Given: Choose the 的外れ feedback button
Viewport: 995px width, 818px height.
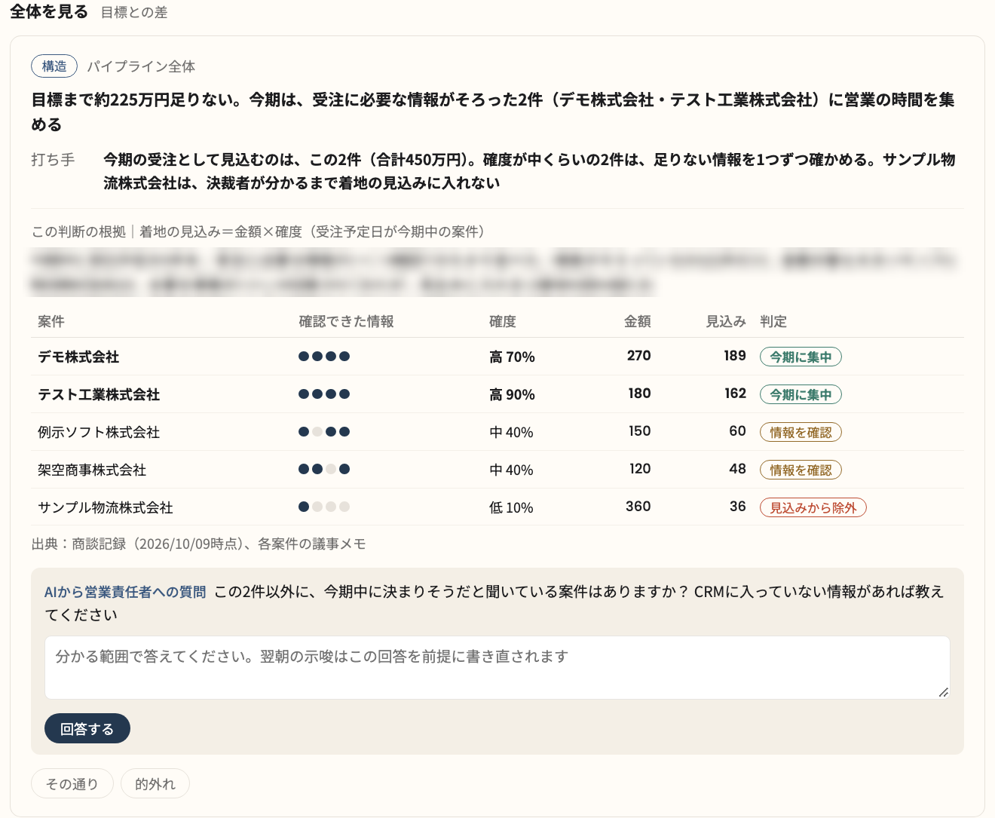Looking at the screenshot, I should [x=155, y=784].
